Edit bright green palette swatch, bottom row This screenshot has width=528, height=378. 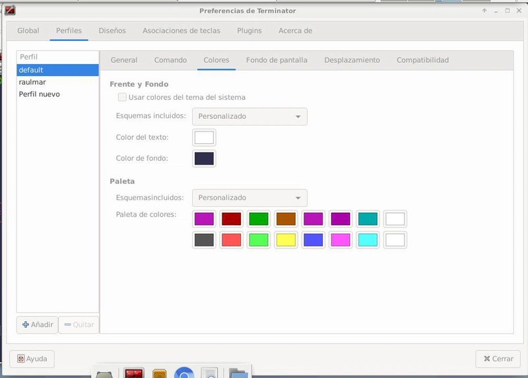(x=259, y=240)
